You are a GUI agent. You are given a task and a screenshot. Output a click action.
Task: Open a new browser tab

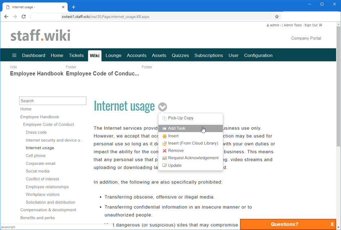click(x=73, y=7)
